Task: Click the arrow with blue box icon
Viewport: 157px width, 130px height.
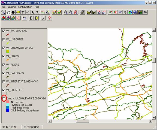Action: pos(25,18)
